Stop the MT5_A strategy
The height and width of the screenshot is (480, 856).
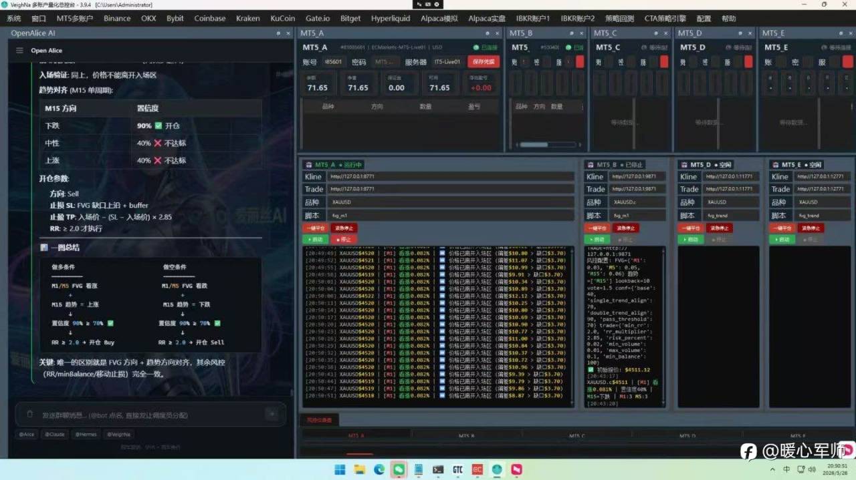(344, 239)
